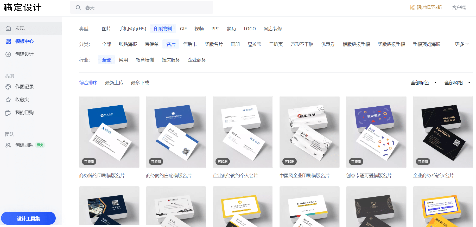The width and height of the screenshot is (476, 227).
Task: Click the VIP icon next to 限时低至3折
Action: click(412, 8)
